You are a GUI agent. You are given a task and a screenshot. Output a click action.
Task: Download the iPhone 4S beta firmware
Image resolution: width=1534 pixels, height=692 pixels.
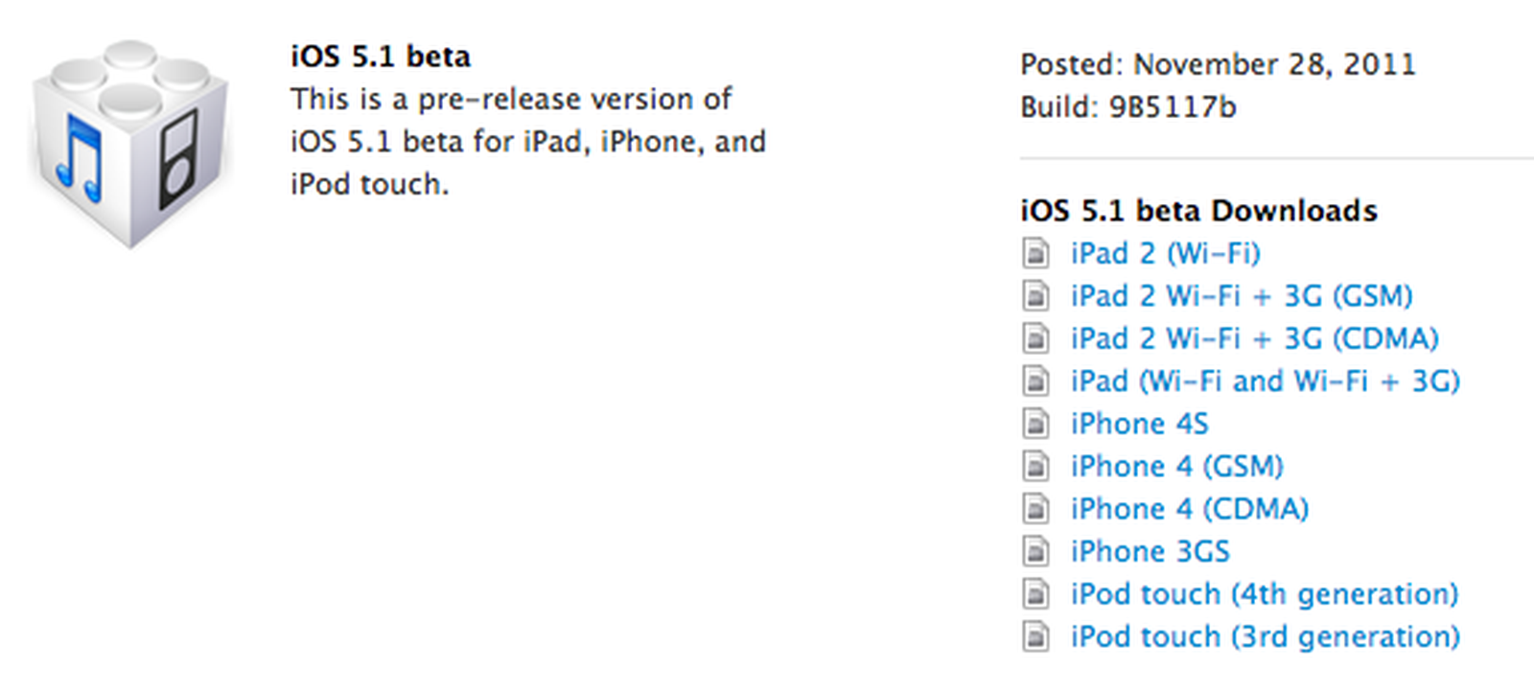1139,423
